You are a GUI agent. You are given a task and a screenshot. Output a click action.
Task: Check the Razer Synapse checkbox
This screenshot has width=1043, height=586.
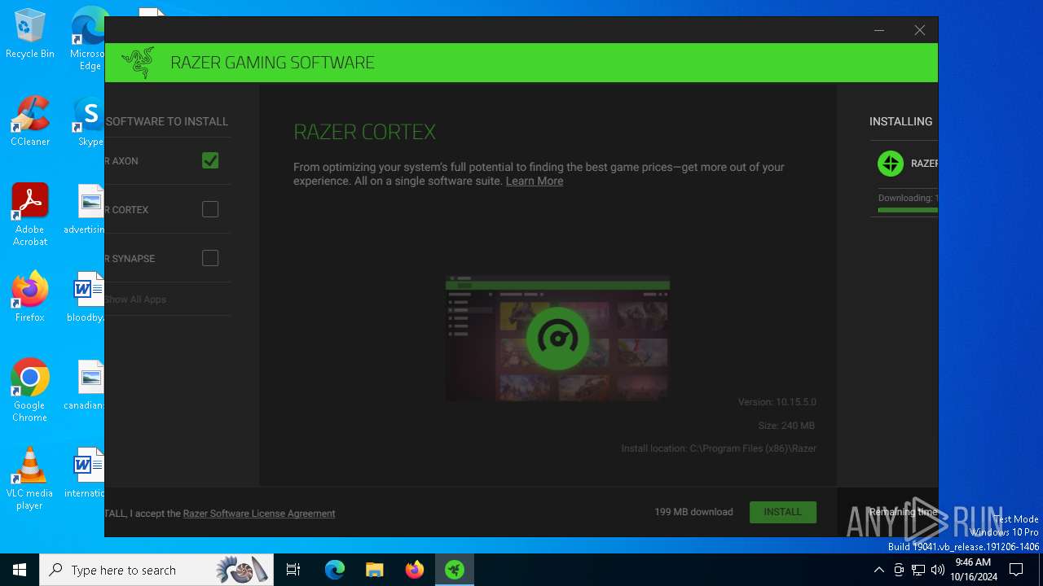[210, 258]
